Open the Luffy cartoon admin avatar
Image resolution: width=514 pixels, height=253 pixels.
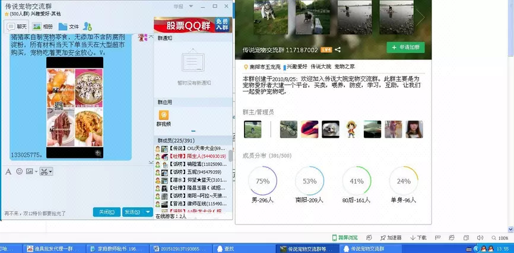click(351, 129)
